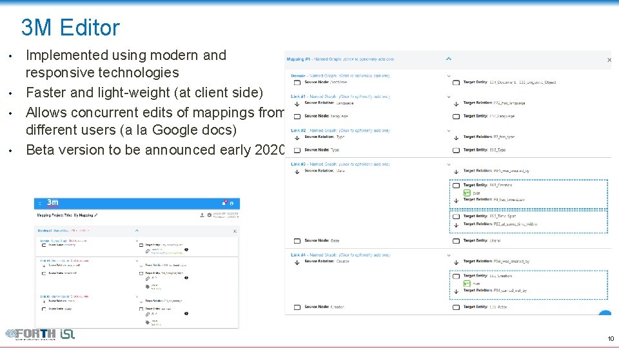The width and height of the screenshot is (619, 348).
Task: Click arrow icon beside Source Relation Creator
Action: click(x=297, y=262)
